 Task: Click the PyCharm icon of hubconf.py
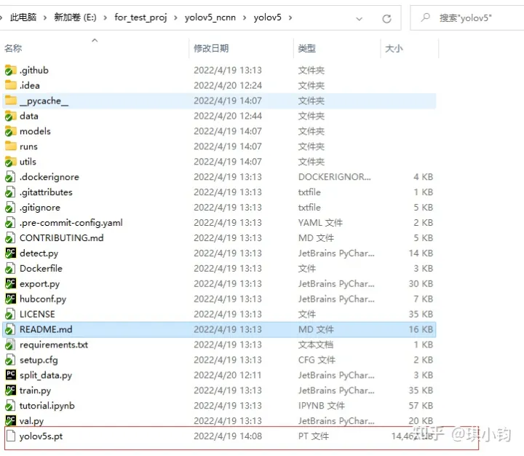(x=11, y=299)
